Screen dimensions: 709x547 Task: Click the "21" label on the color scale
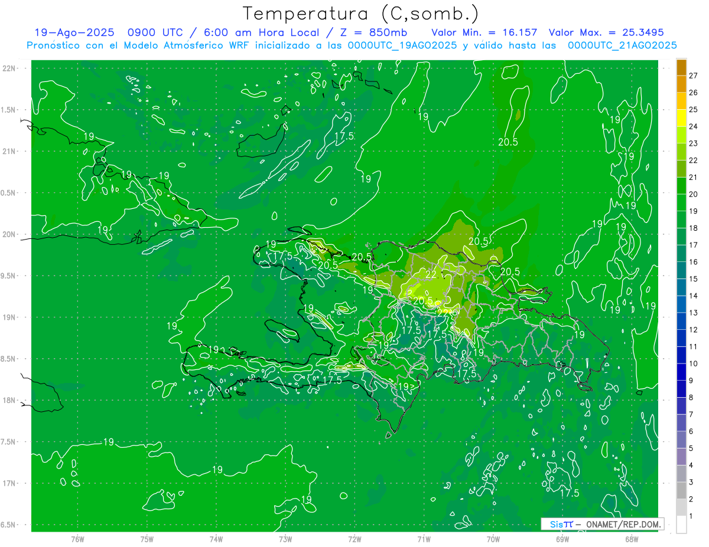point(693,177)
